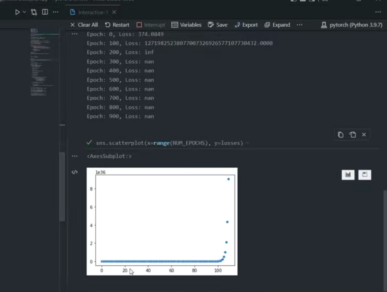Image resolution: width=387 pixels, height=292 pixels.
Task: Click the Interrupt kernel button
Action: tap(151, 25)
